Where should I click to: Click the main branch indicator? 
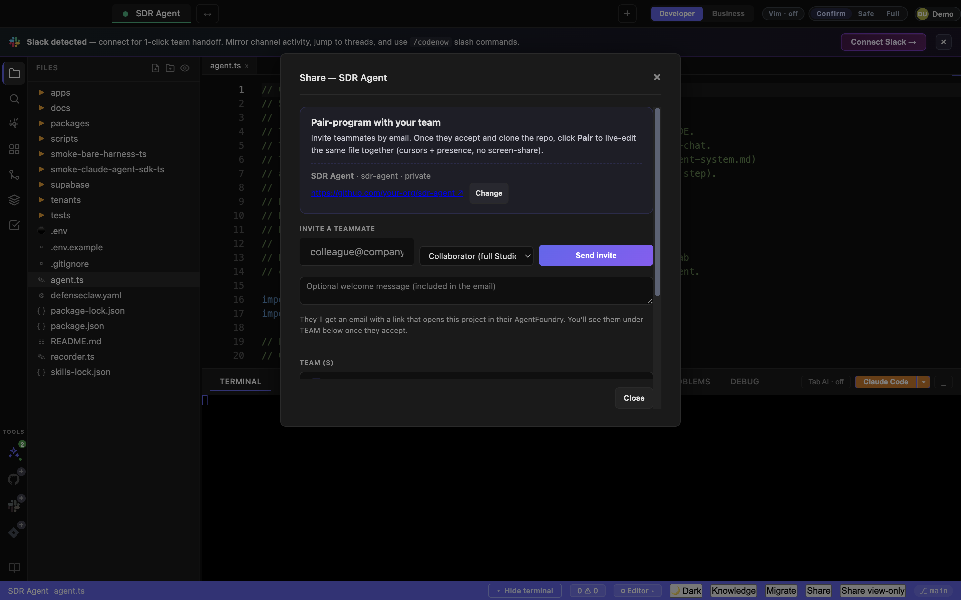[x=933, y=591]
